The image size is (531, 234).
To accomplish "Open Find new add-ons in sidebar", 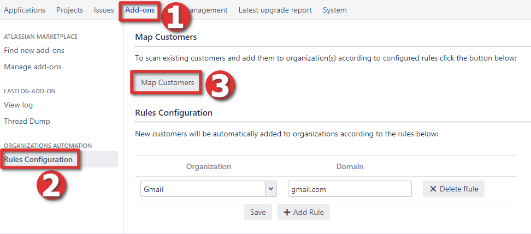I will pyautogui.click(x=34, y=50).
